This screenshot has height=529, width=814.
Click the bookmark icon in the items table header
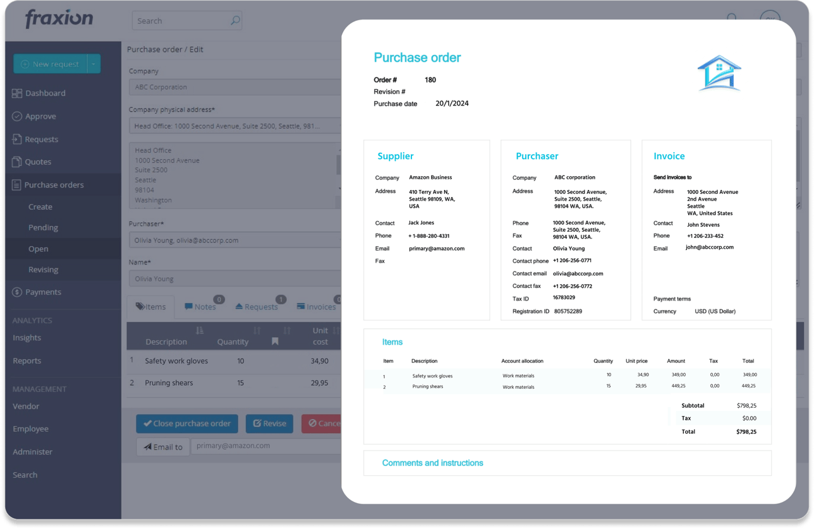tap(275, 341)
